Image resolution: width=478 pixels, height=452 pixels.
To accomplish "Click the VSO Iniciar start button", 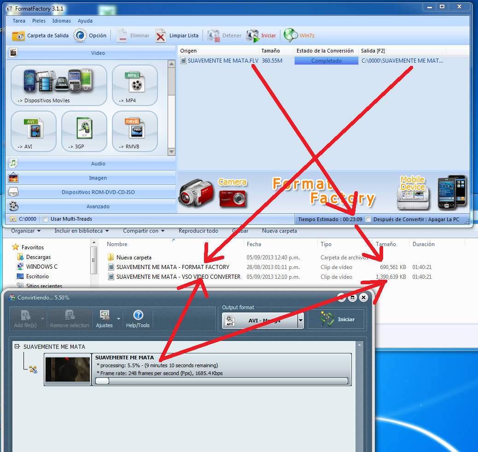I will pos(336,319).
